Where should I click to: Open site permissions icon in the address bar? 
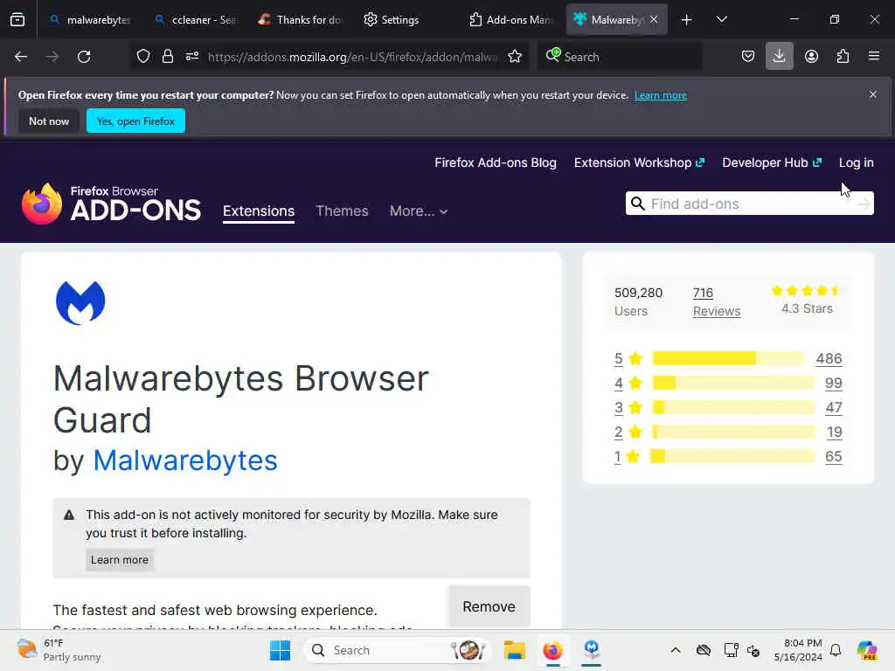pyautogui.click(x=191, y=56)
